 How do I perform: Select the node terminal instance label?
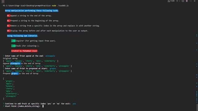tap(171, 1)
